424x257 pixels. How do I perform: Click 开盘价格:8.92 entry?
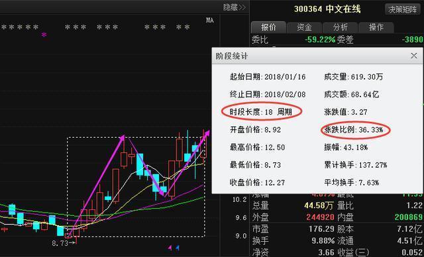[255, 130]
